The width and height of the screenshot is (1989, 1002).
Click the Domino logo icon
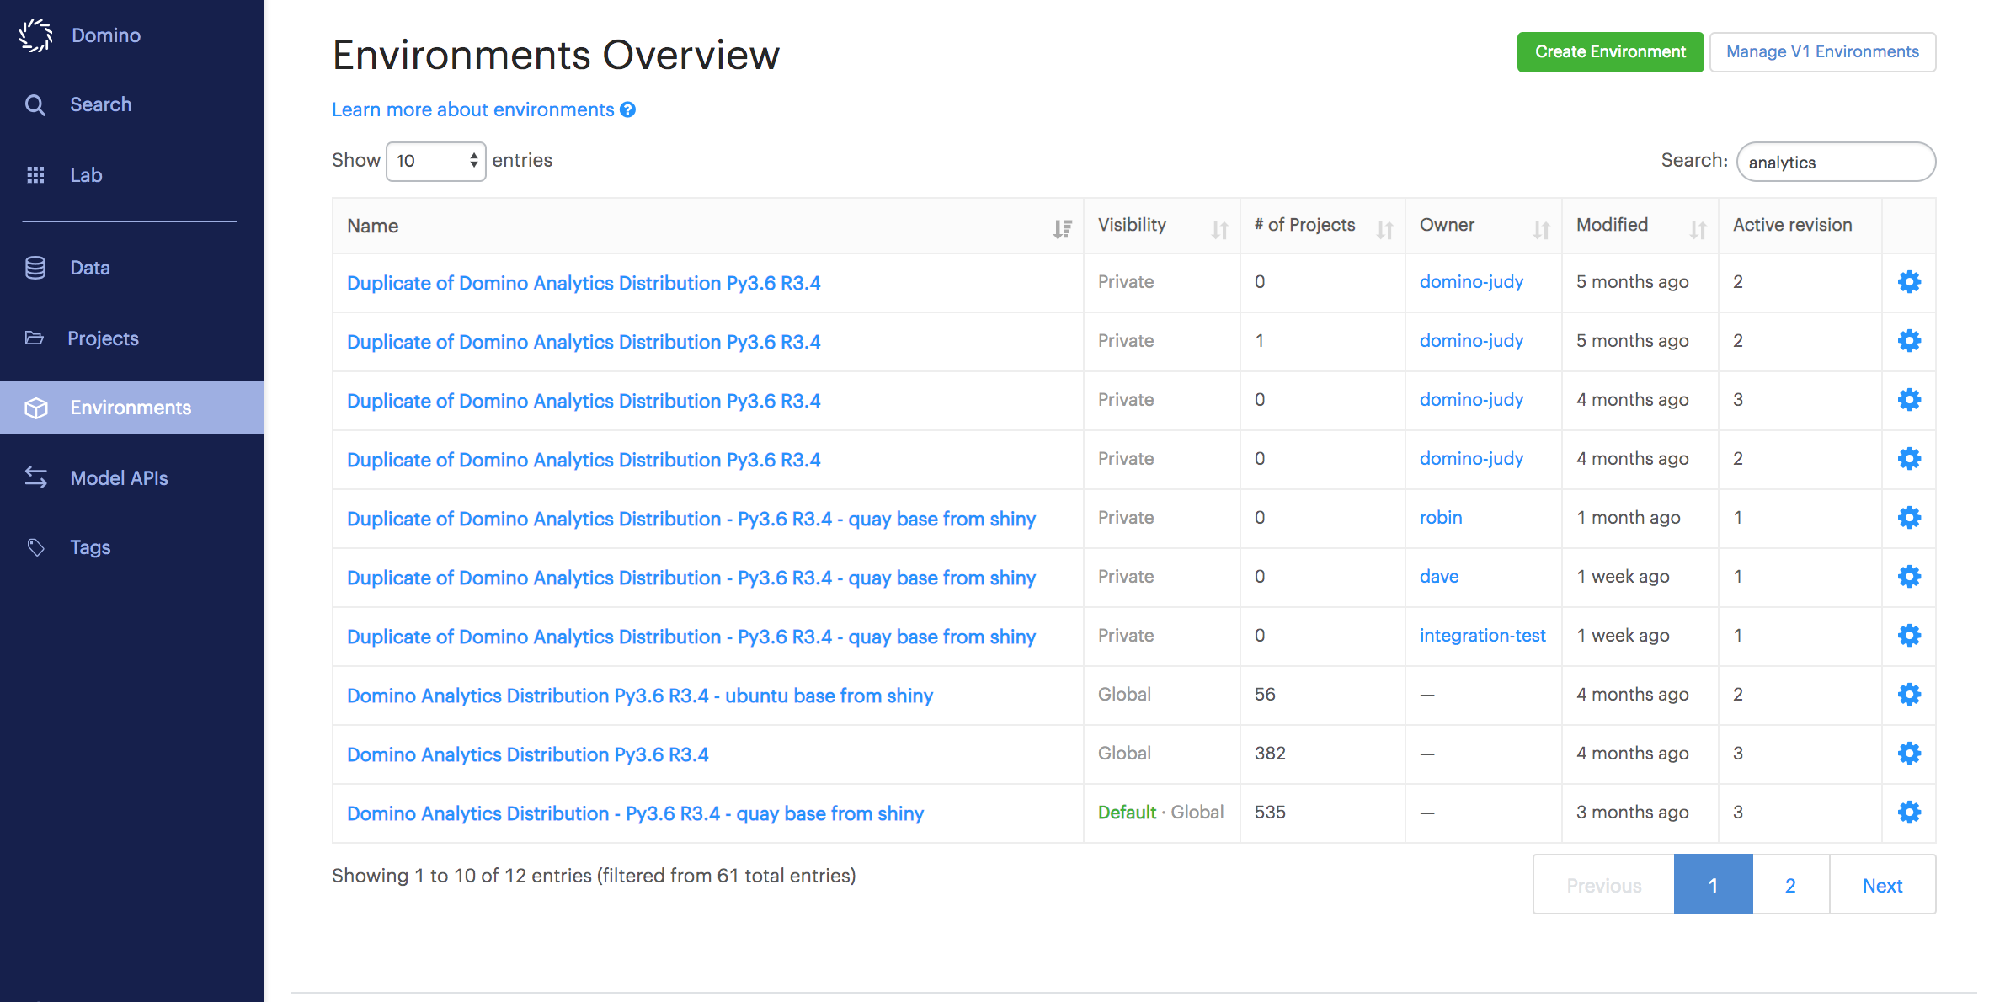[35, 35]
